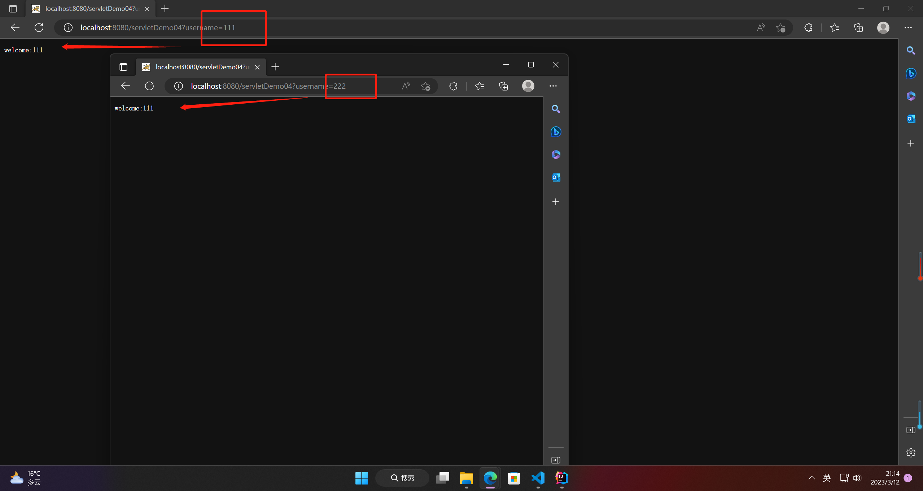Open Favorites list in background window
Screen dimensions: 923x491
(x=835, y=27)
